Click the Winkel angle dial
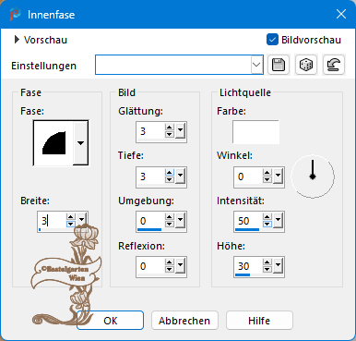 coord(313,177)
